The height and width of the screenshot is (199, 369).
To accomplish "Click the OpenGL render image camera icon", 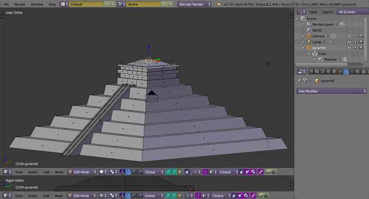I will pos(267,172).
